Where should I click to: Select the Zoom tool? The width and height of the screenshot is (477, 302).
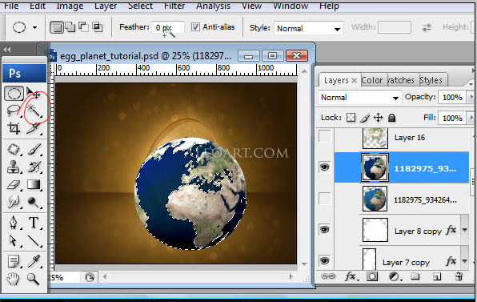coord(33,279)
